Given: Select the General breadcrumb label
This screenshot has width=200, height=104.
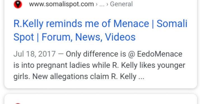Looking at the screenshot, I should pyautogui.click(x=121, y=4).
